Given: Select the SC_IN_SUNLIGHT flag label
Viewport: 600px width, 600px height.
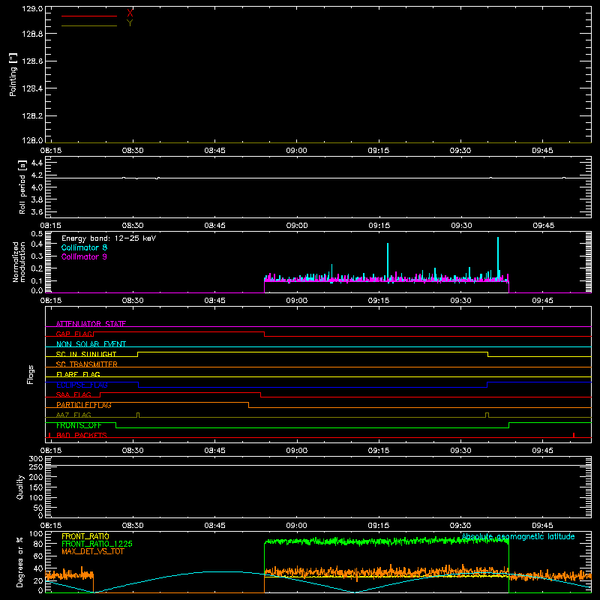Looking at the screenshot, I should tap(86, 354).
